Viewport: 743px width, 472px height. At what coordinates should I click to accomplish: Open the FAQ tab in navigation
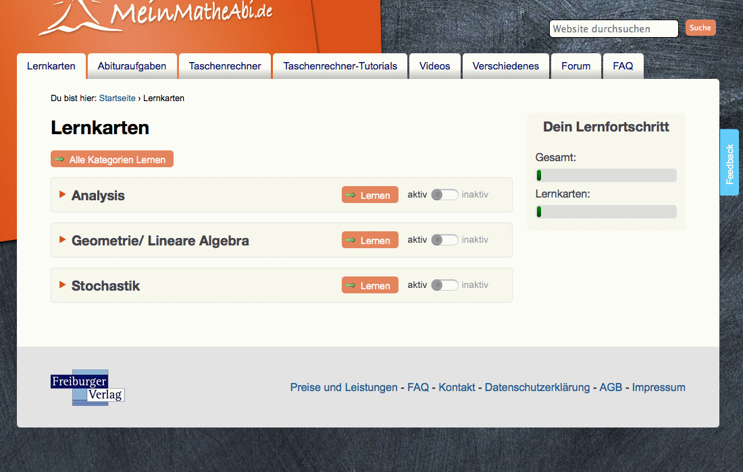623,66
